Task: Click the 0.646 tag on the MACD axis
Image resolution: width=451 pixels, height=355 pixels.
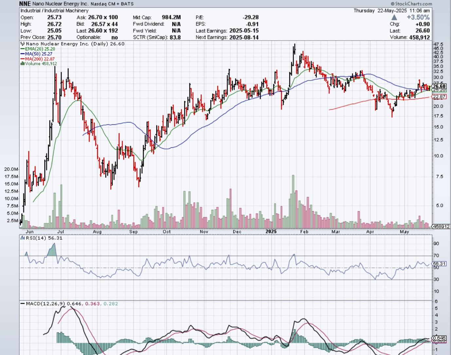Action: [439, 338]
